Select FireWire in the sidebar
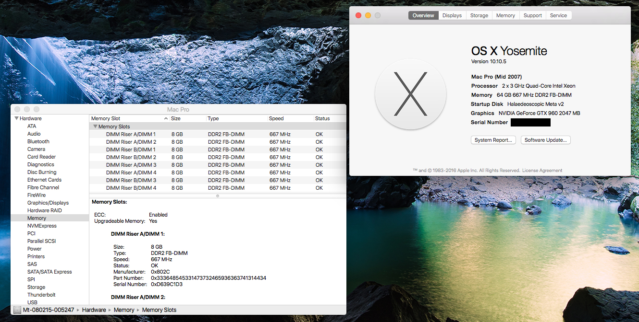 click(37, 195)
